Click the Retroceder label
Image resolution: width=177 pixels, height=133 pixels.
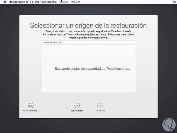pyautogui.click(x=77, y=111)
